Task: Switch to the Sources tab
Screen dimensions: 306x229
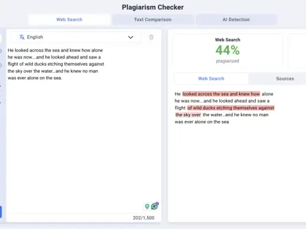Action: point(285,79)
